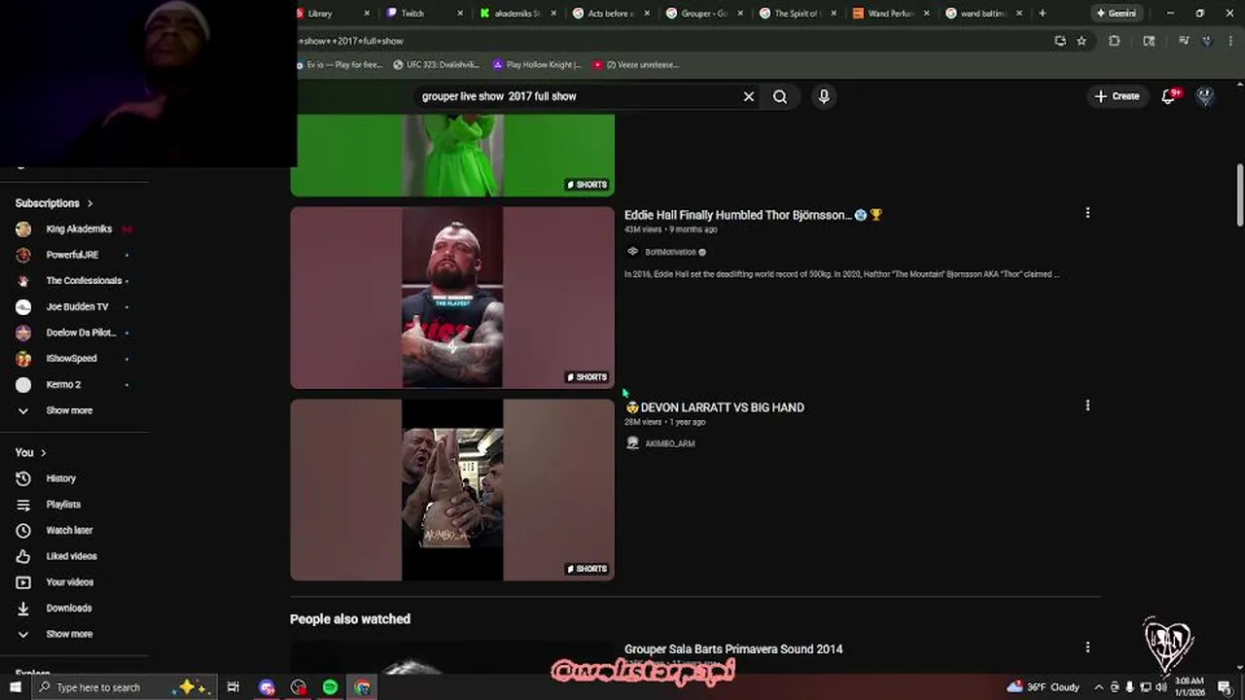Start voice search with microphone icon
The width and height of the screenshot is (1245, 700).
click(824, 96)
